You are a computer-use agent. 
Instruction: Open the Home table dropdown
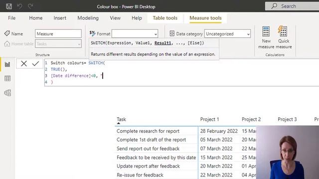click(79, 44)
